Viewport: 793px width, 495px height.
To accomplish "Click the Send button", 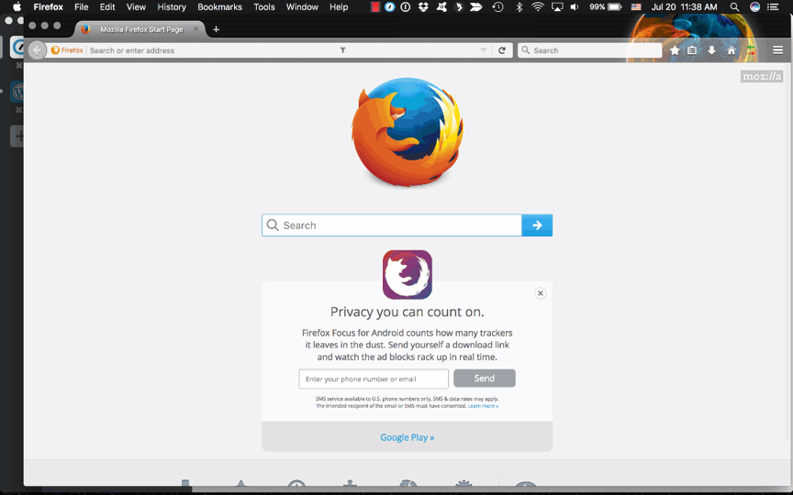I will coord(485,379).
